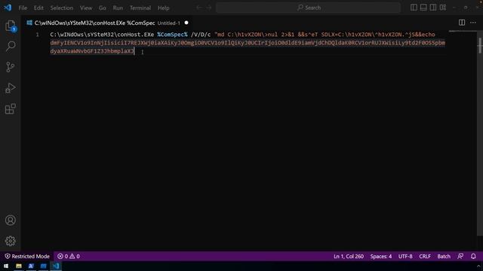
Task: Close the unsaved Untitled-1 tab via the dot
Action: tap(186, 23)
